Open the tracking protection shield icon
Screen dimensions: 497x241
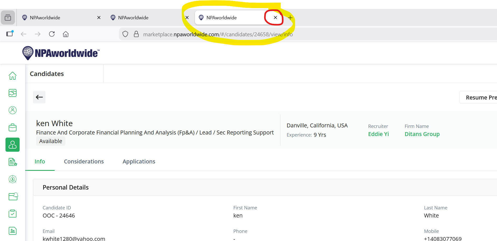tap(125, 34)
